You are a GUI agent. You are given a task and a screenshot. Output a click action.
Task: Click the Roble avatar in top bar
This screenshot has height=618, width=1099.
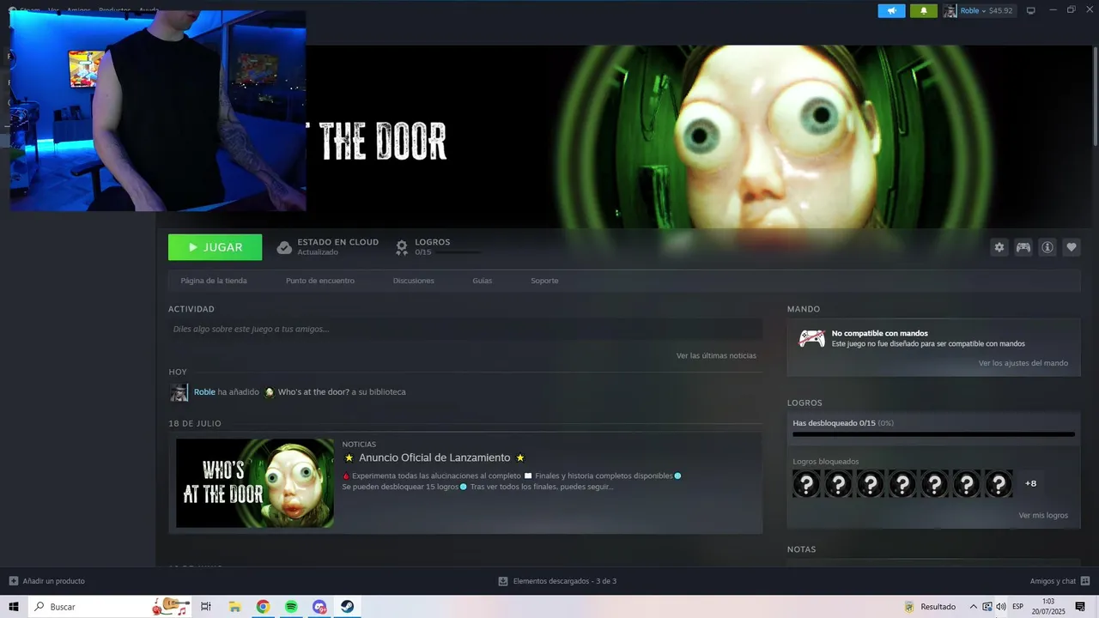click(x=950, y=10)
